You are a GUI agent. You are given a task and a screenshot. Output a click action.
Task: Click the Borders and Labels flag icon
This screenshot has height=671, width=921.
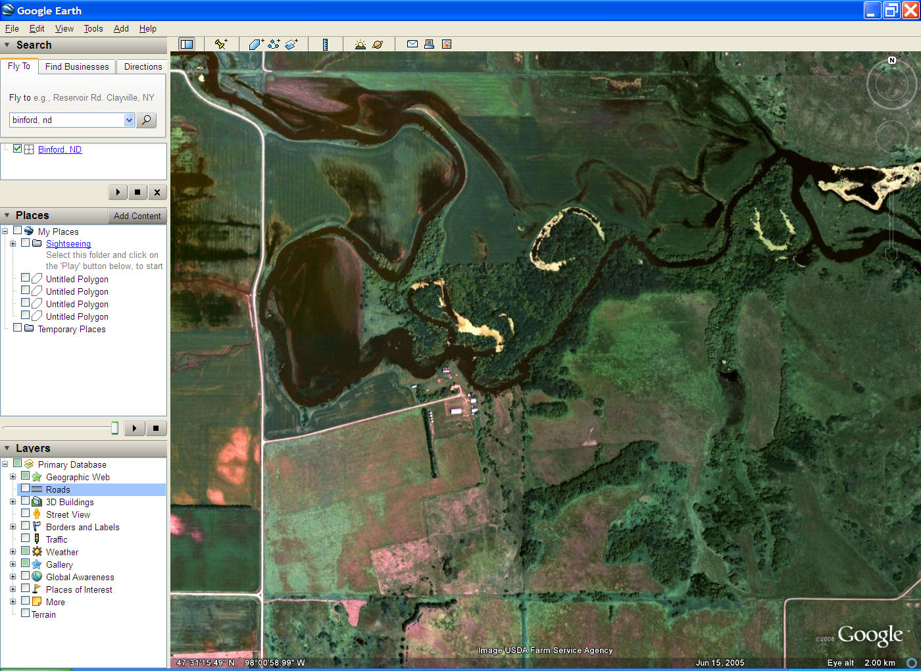(x=37, y=526)
